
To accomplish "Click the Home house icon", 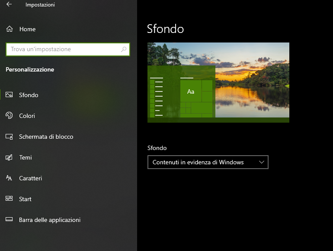I will pos(10,29).
